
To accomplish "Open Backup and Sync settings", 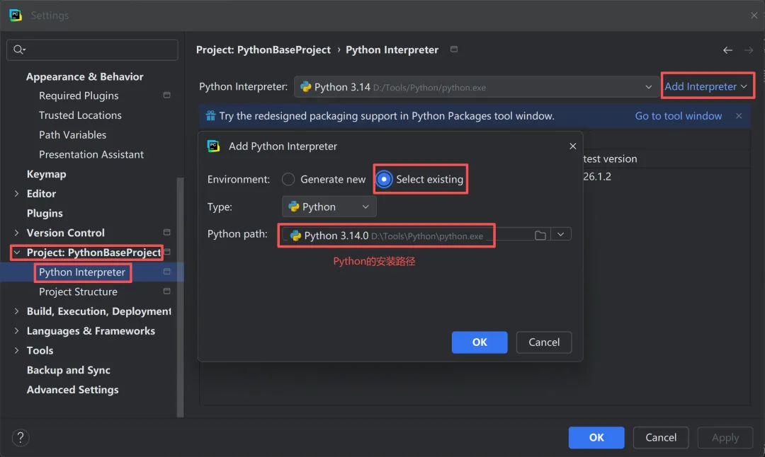I will coord(68,370).
